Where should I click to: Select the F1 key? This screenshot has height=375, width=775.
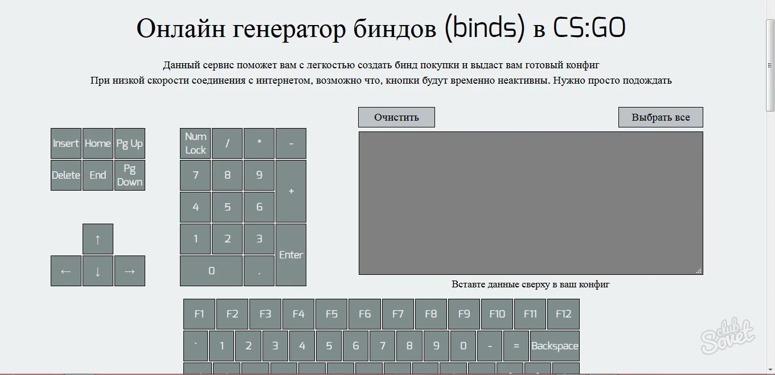199,314
